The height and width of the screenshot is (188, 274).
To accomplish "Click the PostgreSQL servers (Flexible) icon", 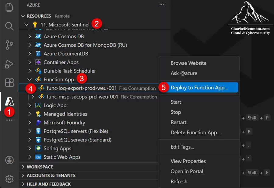I will point(38,131).
